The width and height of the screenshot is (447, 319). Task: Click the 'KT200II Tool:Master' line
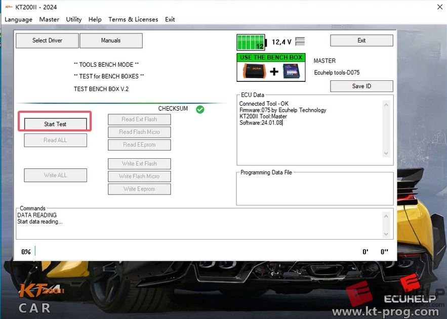263,116
